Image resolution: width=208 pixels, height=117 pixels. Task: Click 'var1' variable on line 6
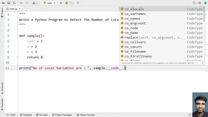(31, 41)
